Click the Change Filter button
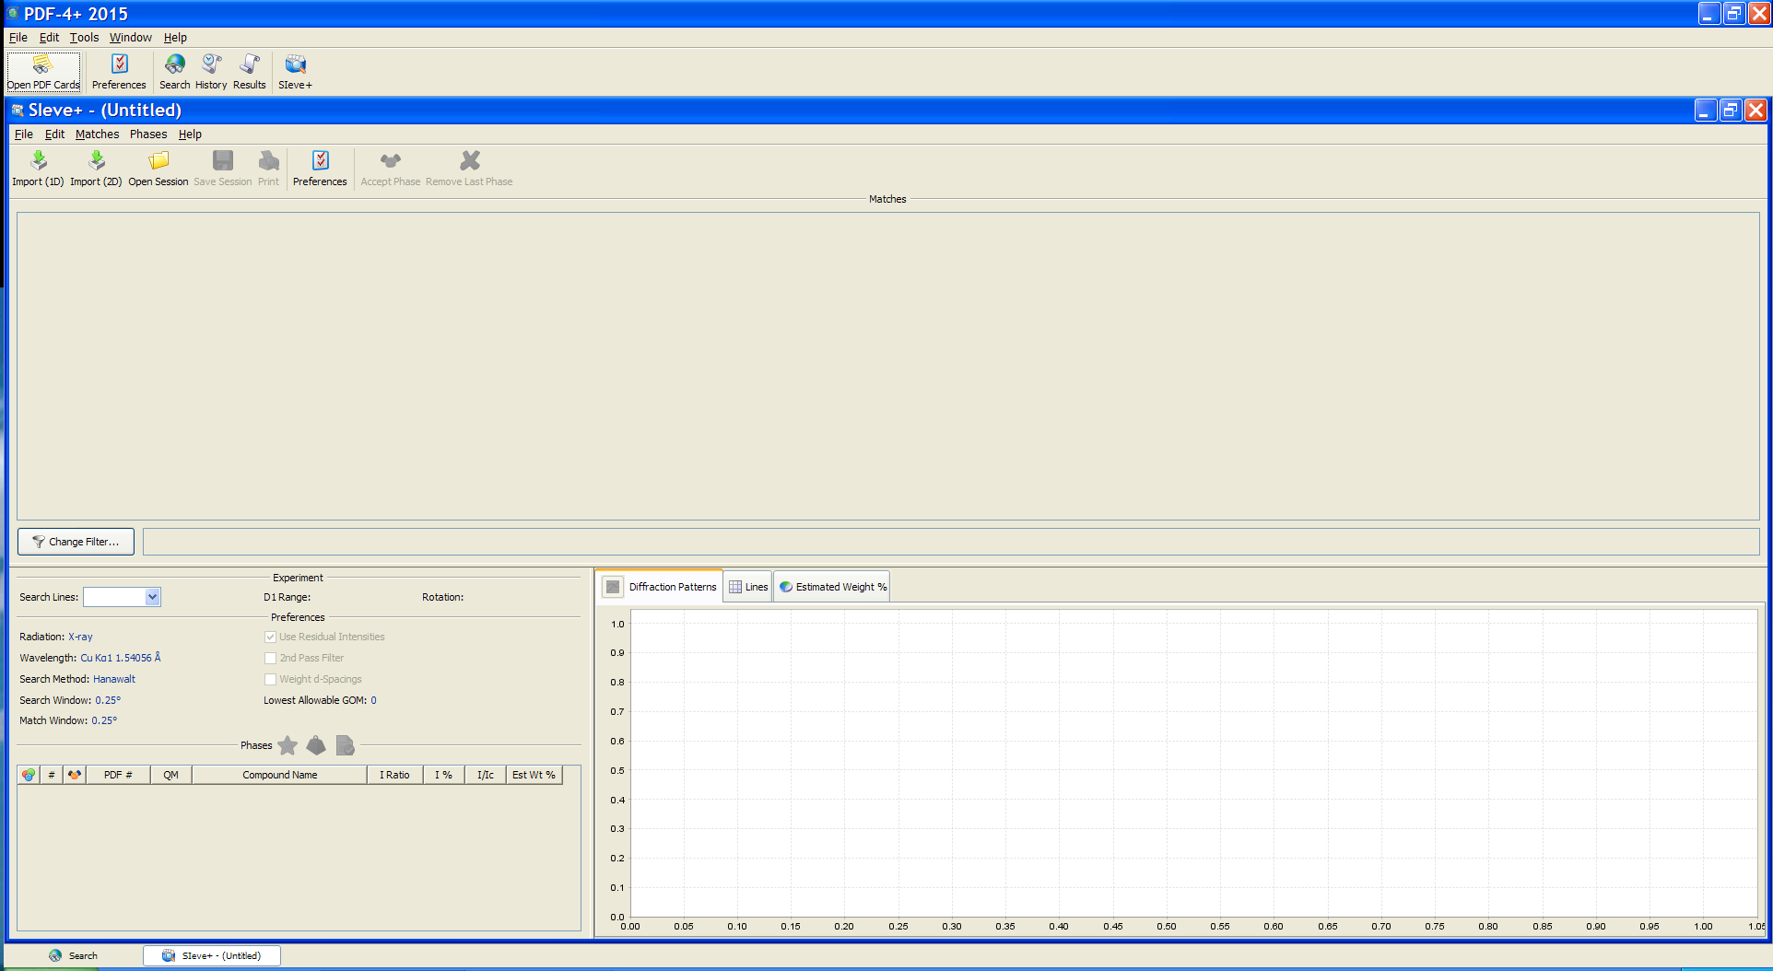 [x=76, y=542]
